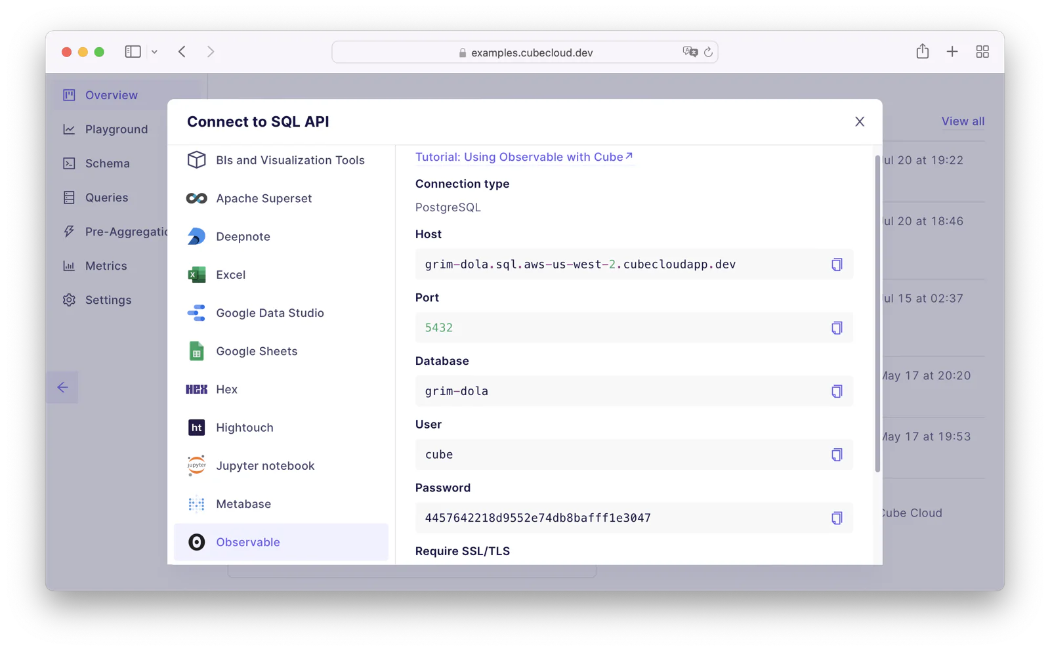Go forward in browser history

[211, 51]
